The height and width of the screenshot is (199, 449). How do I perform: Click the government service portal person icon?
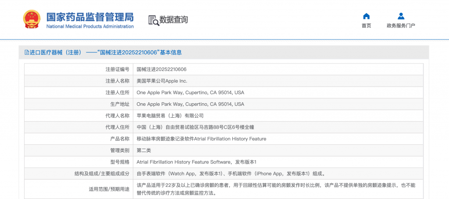[x=401, y=16]
